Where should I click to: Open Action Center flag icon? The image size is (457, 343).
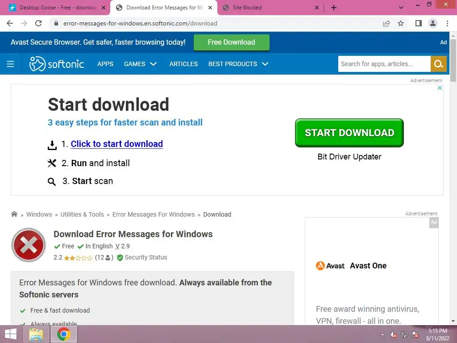[415, 335]
